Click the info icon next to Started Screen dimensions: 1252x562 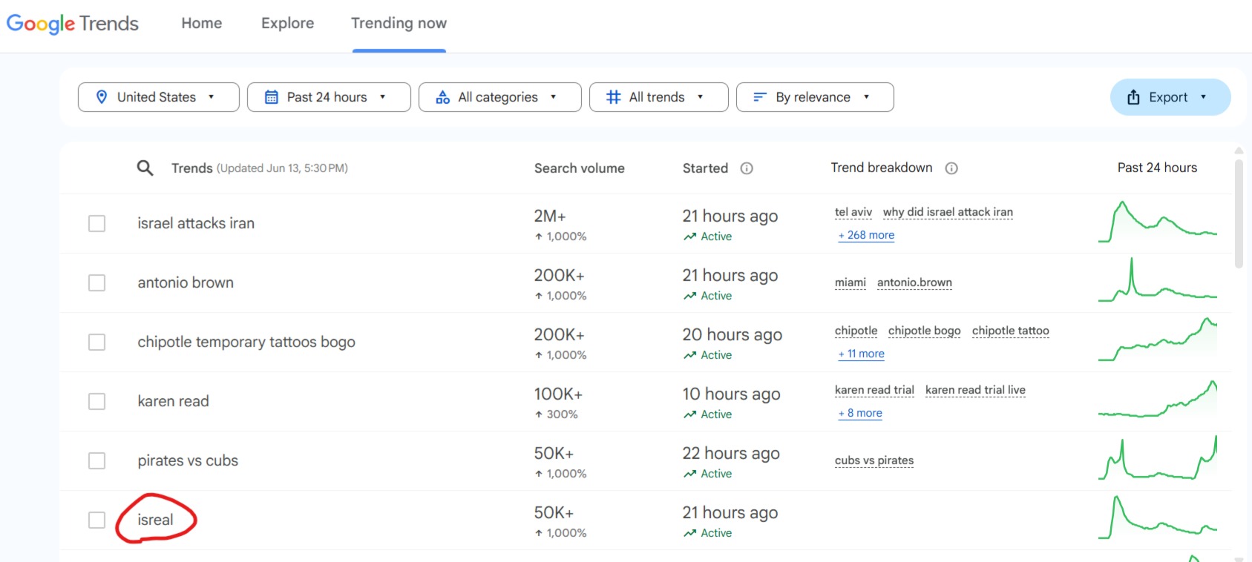tap(747, 168)
